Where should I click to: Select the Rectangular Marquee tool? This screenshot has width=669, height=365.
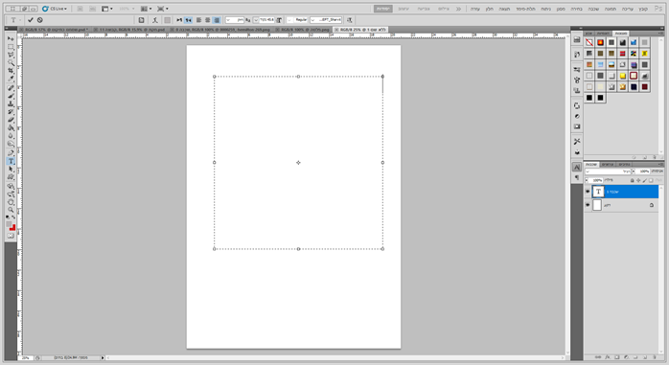point(11,47)
